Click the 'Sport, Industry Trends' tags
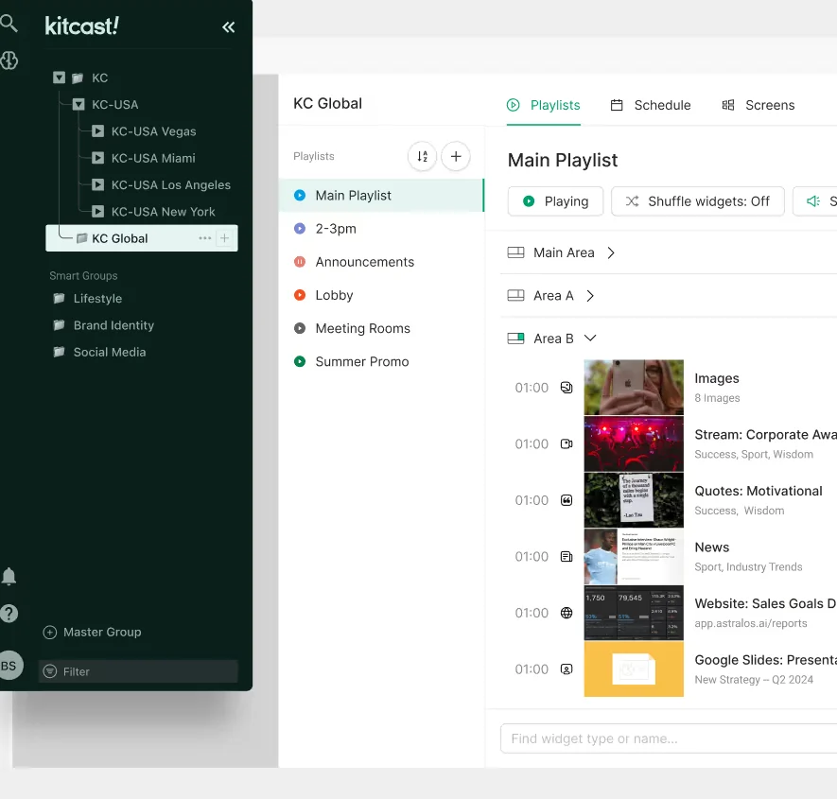 click(x=748, y=566)
